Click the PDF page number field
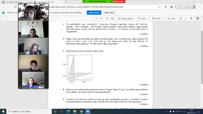The image size is (203, 114). coord(4,18)
